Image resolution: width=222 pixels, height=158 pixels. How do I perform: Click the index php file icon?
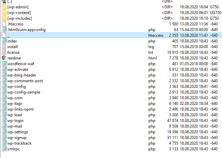[4, 41]
